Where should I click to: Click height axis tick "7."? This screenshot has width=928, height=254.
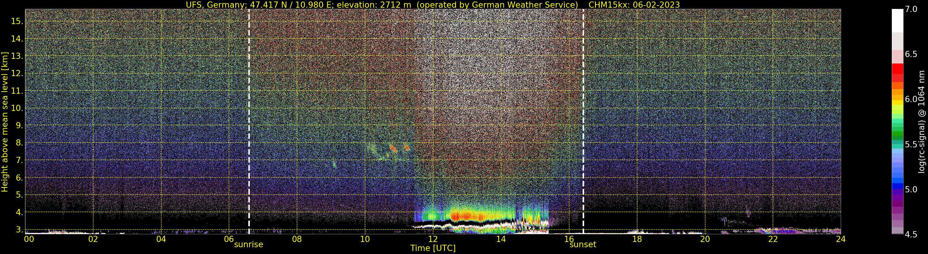19,160
